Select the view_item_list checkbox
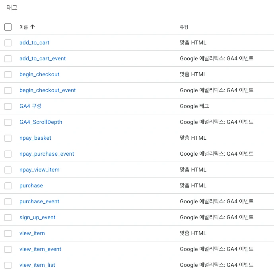The image size is (274, 272). [x=8, y=265]
